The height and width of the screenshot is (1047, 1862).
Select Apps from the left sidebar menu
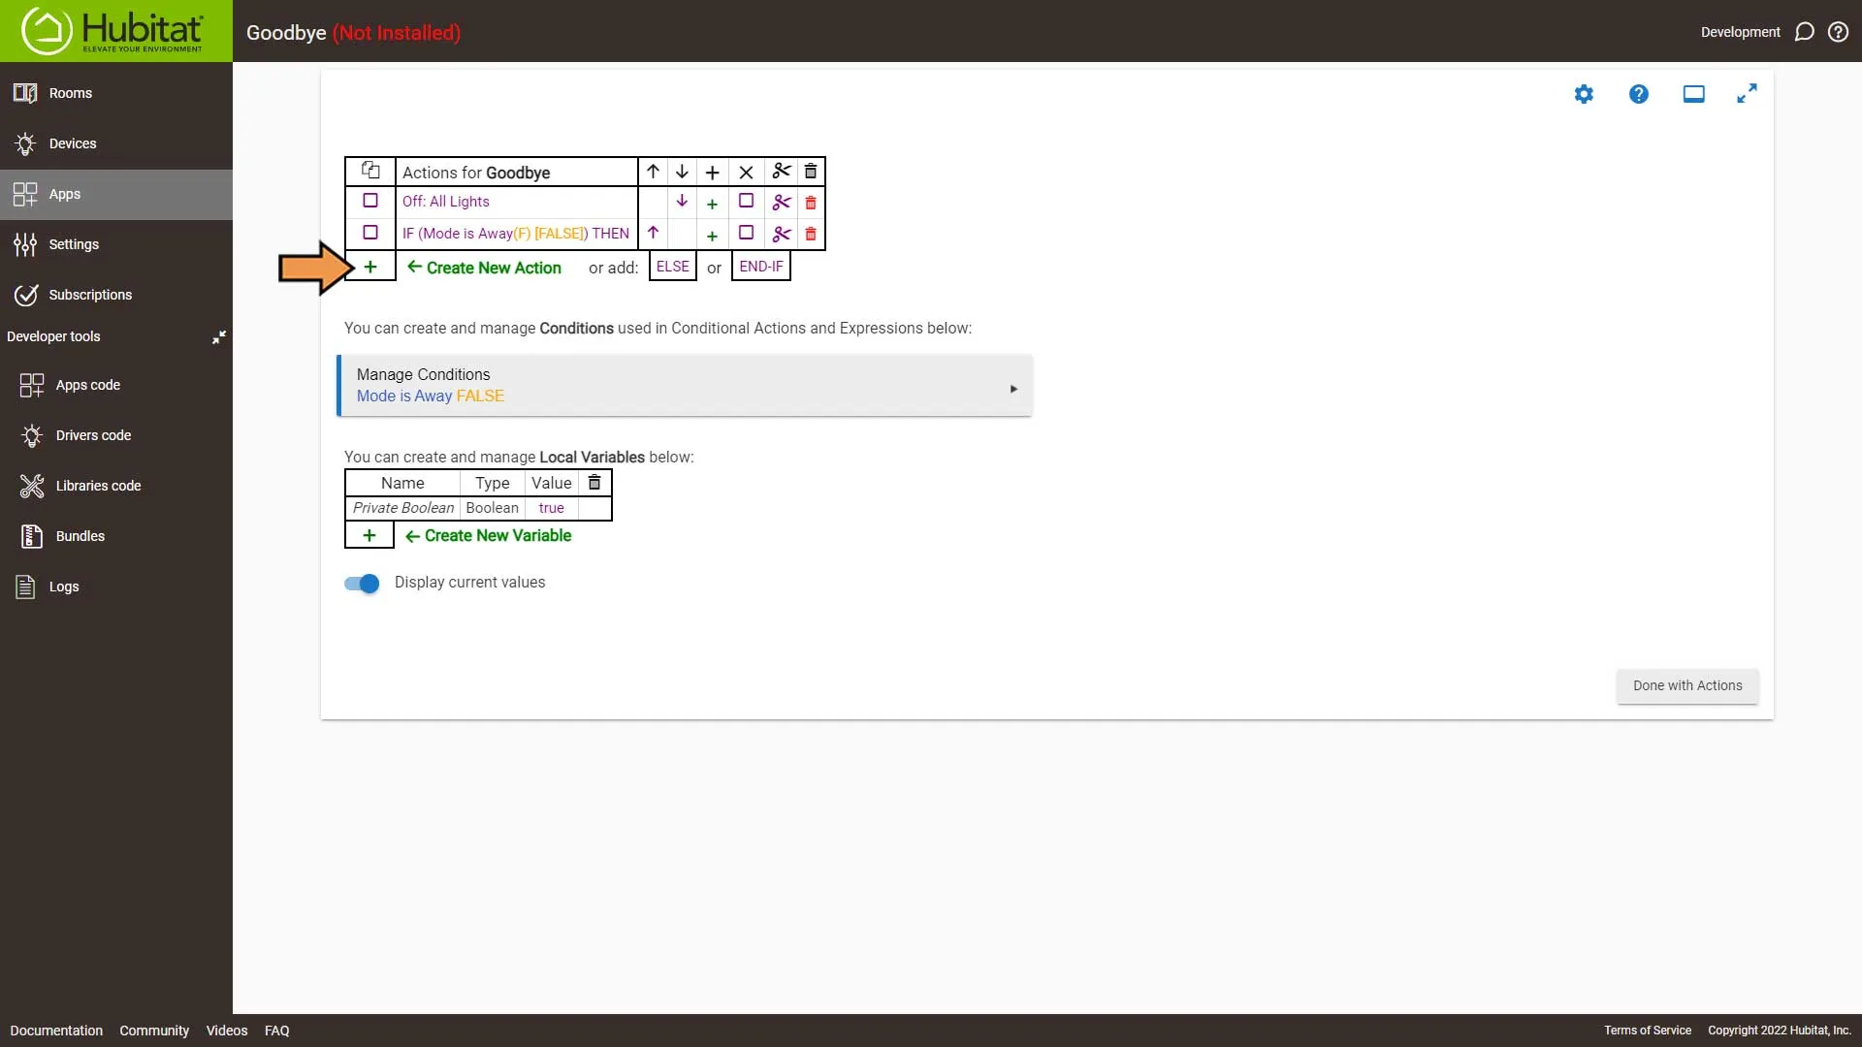point(64,194)
